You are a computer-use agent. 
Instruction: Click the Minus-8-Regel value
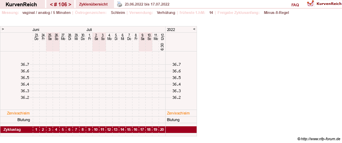[x=276, y=13]
